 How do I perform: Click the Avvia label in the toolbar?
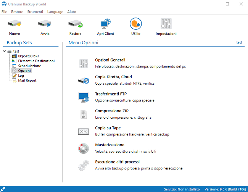(45, 34)
